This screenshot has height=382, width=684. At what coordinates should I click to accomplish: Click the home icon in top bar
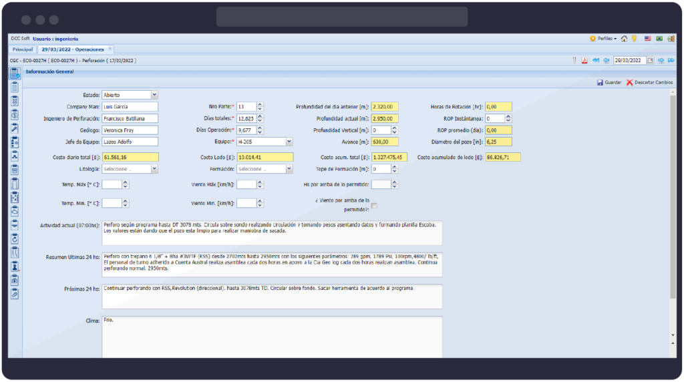point(624,39)
